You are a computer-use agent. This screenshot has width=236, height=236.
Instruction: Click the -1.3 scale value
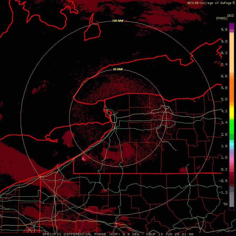[223, 192]
